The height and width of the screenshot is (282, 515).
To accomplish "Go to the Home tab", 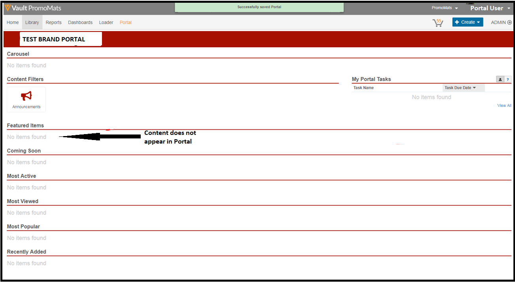I will pyautogui.click(x=13, y=22).
